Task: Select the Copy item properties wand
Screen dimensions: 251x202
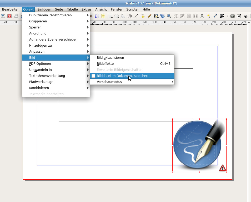Action: pos(209,16)
